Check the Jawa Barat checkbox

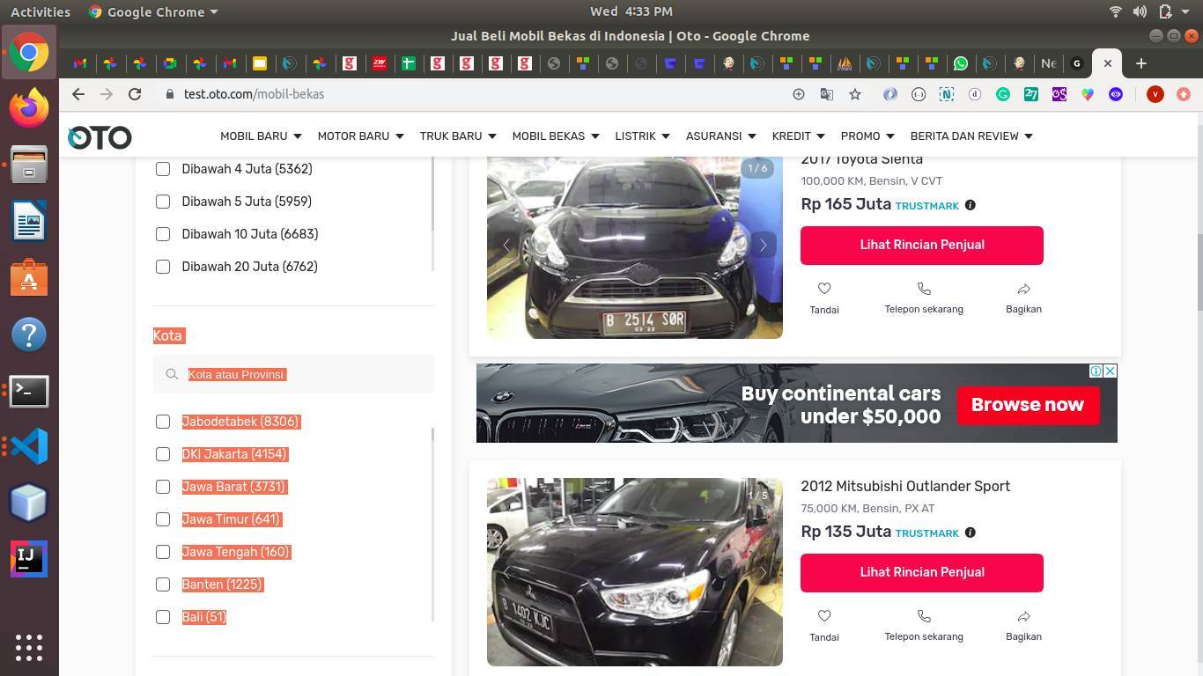pyautogui.click(x=163, y=487)
